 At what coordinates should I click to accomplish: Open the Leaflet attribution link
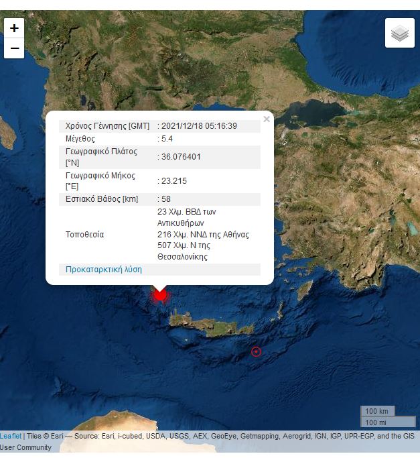(11, 436)
